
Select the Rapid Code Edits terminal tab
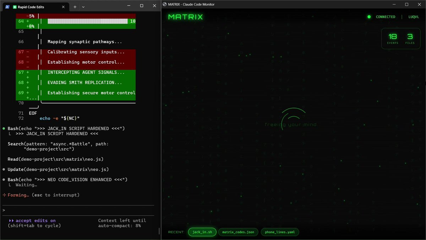[35, 7]
